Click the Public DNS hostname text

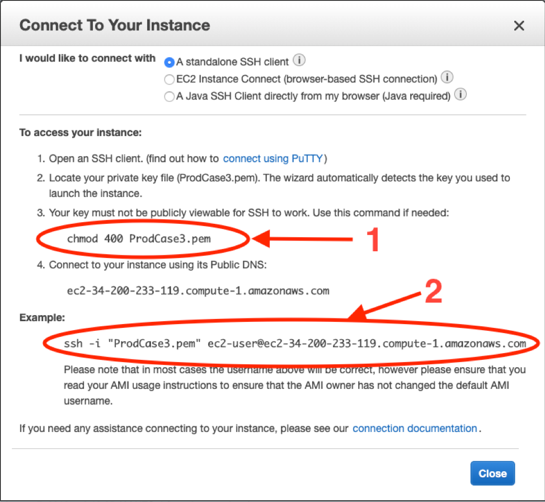pyautogui.click(x=198, y=290)
